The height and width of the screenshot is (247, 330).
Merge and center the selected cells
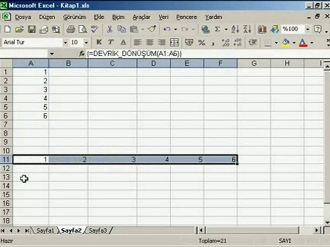click(x=174, y=43)
